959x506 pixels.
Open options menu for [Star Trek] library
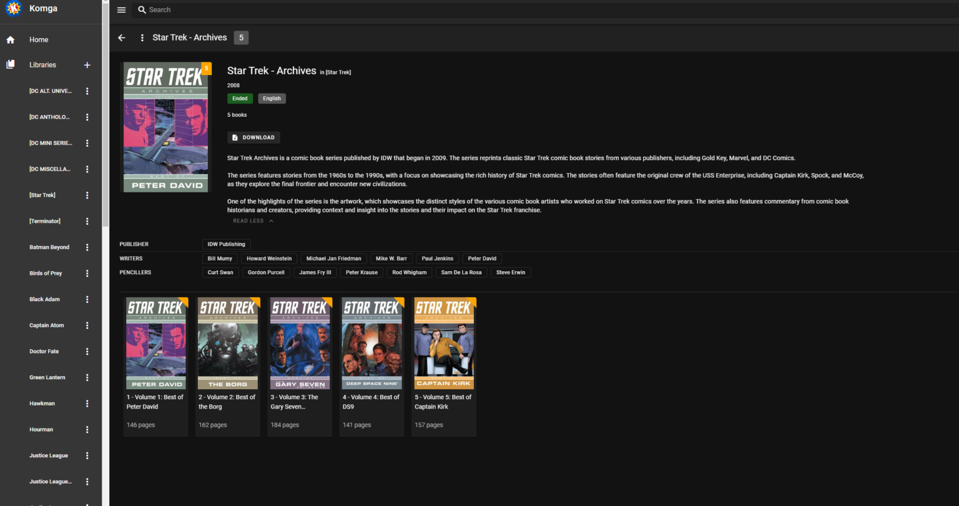tap(87, 196)
